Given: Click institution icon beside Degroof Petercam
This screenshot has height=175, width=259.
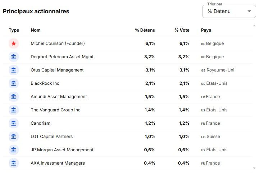Looking at the screenshot, I should (14, 57).
